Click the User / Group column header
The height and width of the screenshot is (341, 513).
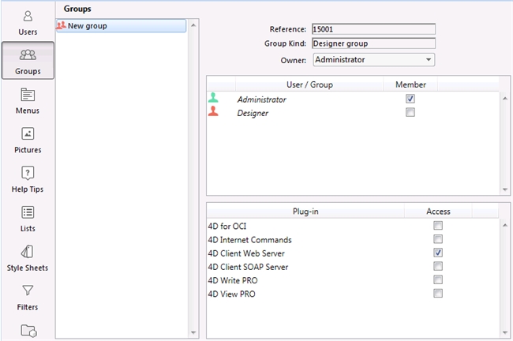click(309, 84)
